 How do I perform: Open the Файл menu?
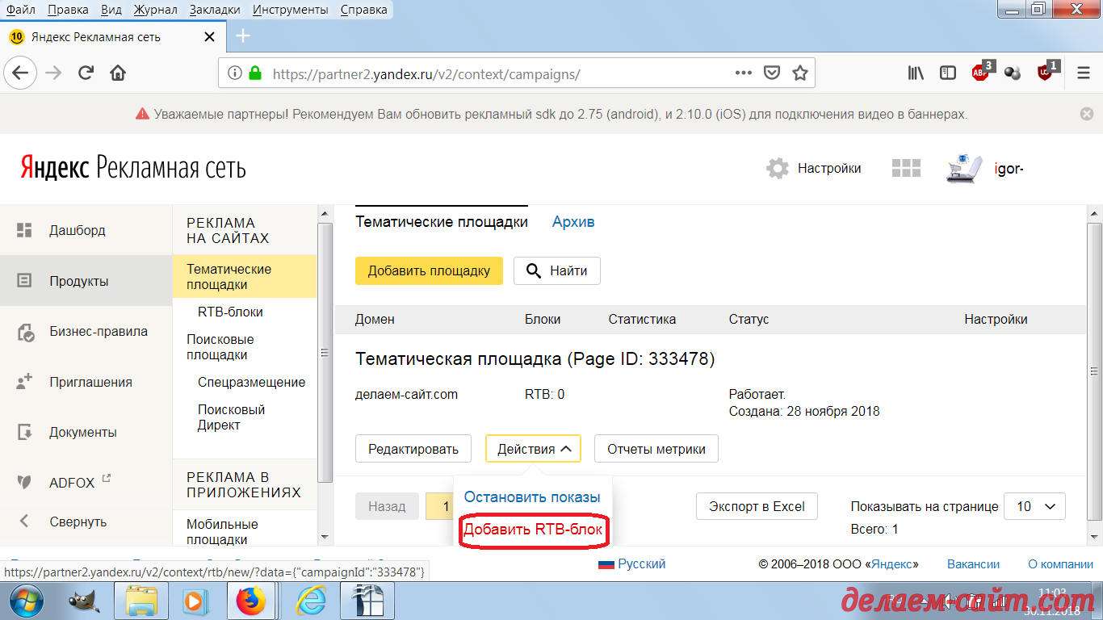[20, 10]
